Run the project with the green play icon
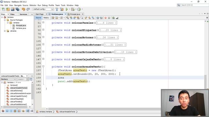 click(67, 9)
